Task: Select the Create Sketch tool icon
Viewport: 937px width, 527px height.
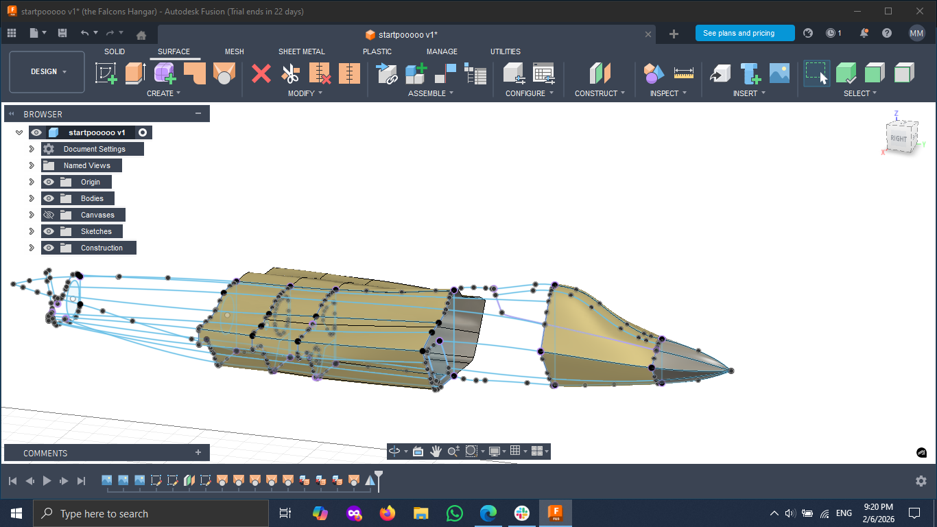Action: click(106, 73)
